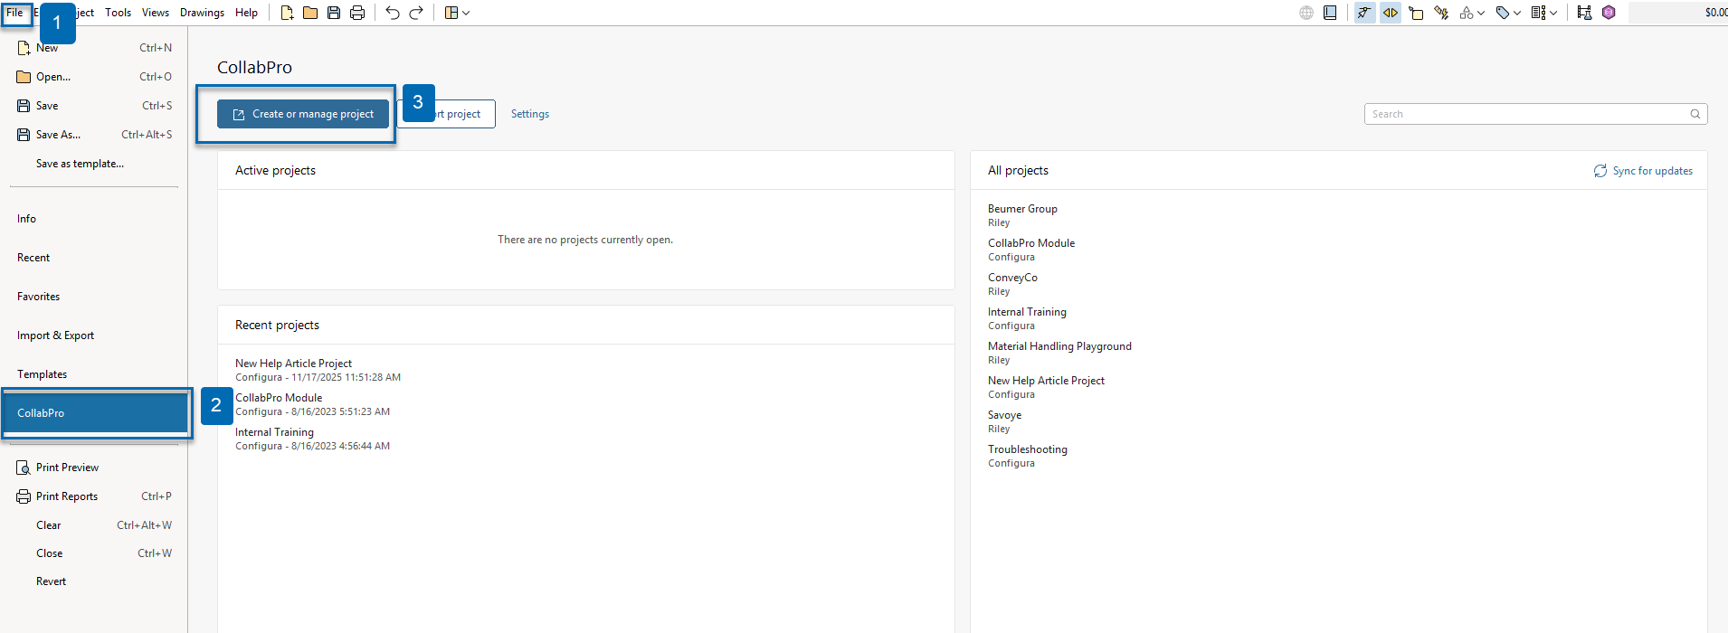Image resolution: width=1728 pixels, height=633 pixels.
Task: Open the Drawings menu
Action: pos(202,13)
